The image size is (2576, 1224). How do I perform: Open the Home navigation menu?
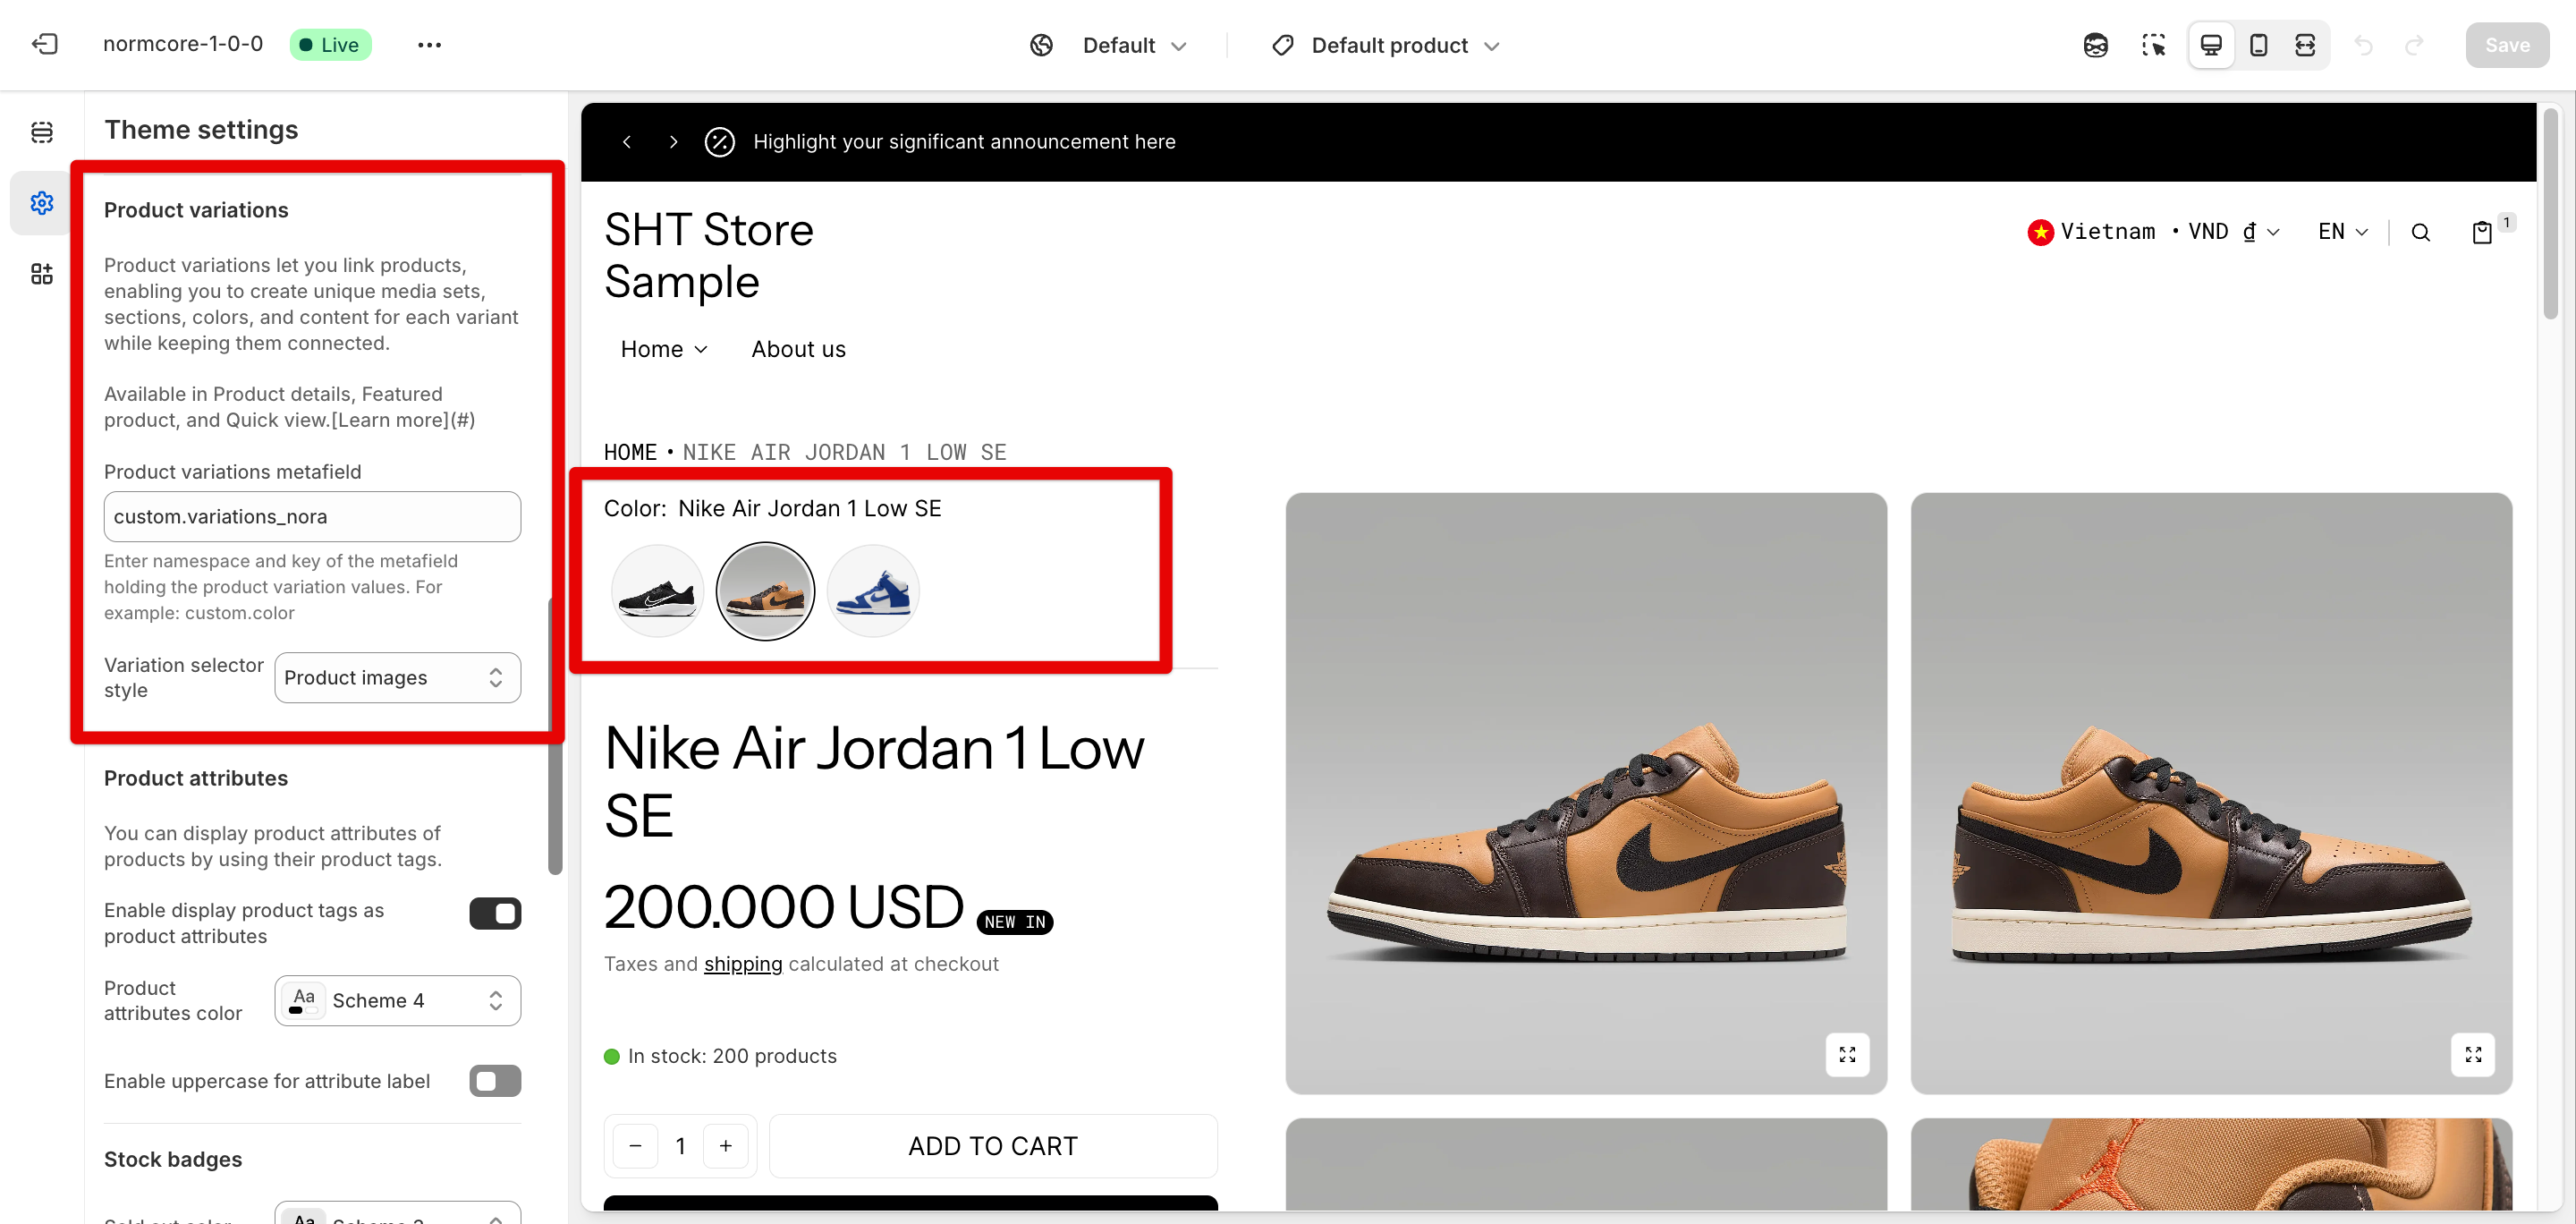(x=664, y=349)
